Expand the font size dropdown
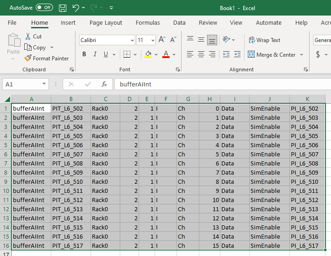Viewport: 331px width, 256px height. [x=153, y=40]
